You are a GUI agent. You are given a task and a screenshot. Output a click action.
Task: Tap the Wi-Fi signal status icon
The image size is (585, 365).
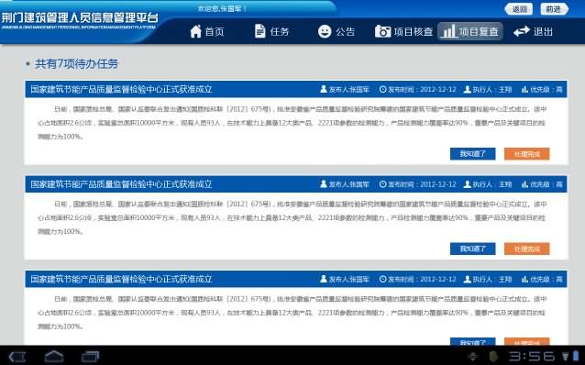pyautogui.click(x=566, y=356)
